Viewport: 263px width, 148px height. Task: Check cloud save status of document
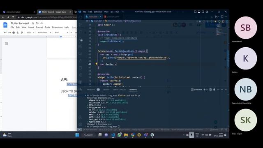42,23
